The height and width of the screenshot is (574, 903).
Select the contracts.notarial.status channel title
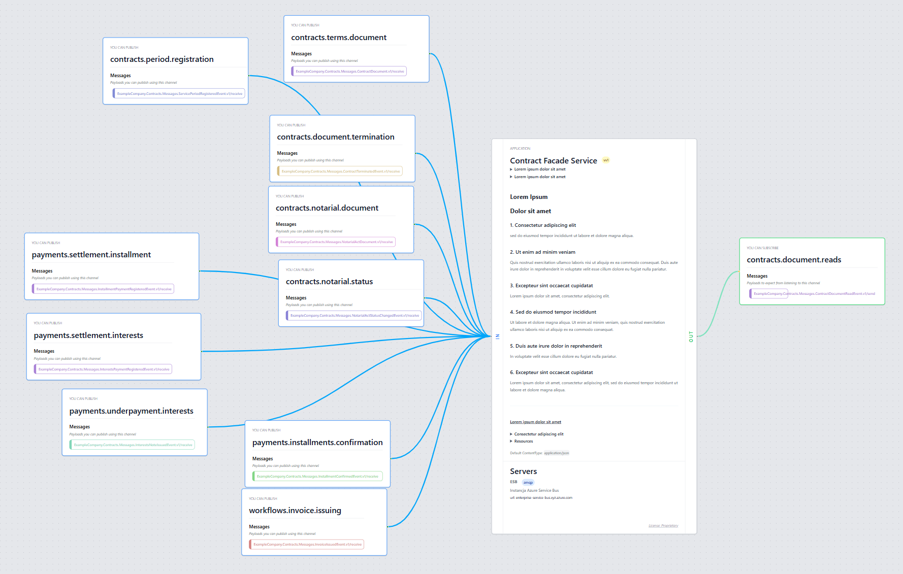point(329,282)
